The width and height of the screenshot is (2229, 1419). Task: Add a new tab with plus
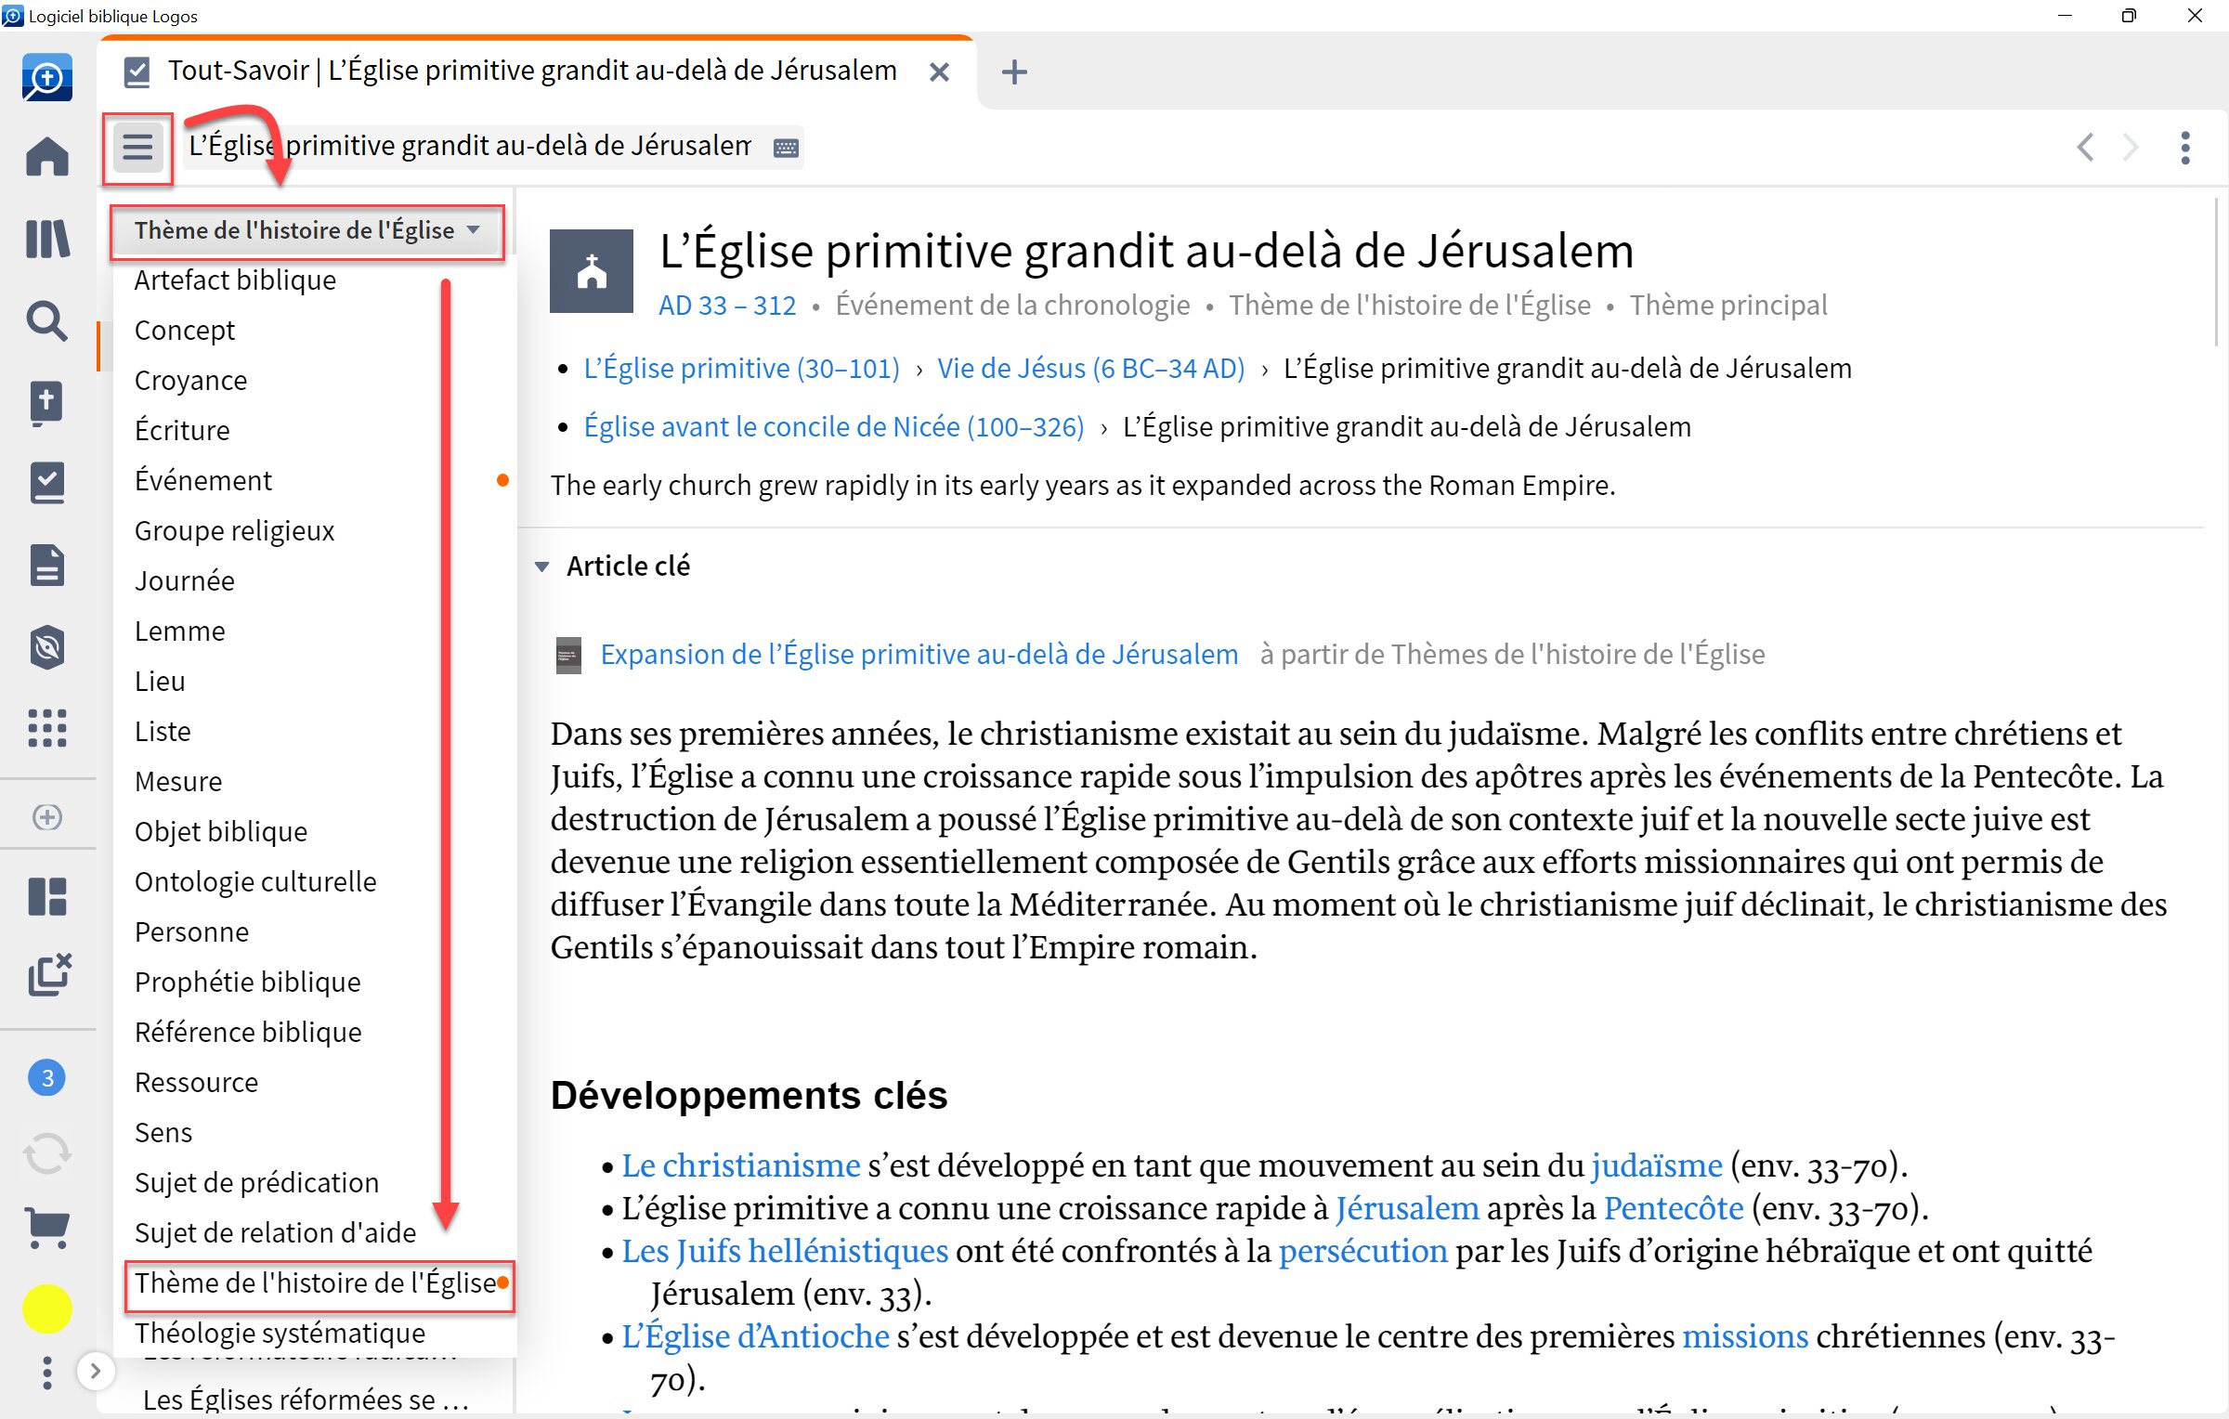(1014, 72)
